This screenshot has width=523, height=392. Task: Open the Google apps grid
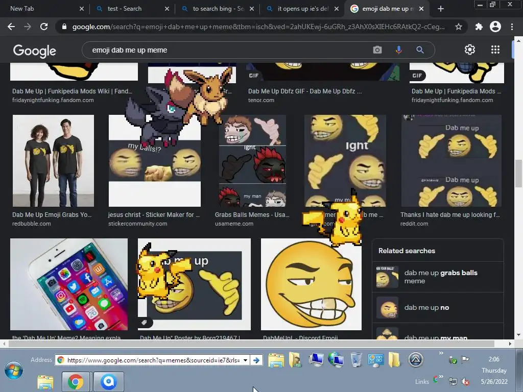tap(495, 50)
